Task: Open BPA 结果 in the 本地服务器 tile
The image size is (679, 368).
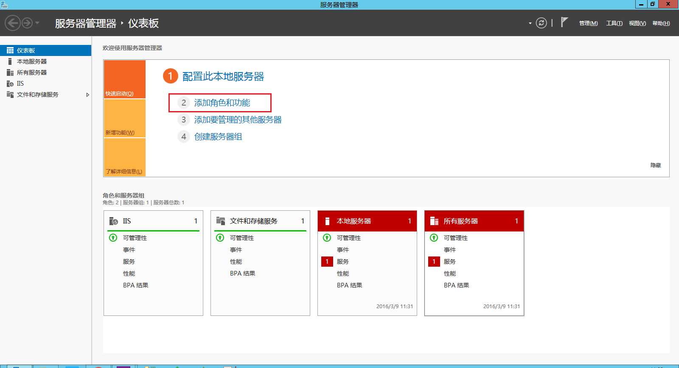Action: [350, 285]
